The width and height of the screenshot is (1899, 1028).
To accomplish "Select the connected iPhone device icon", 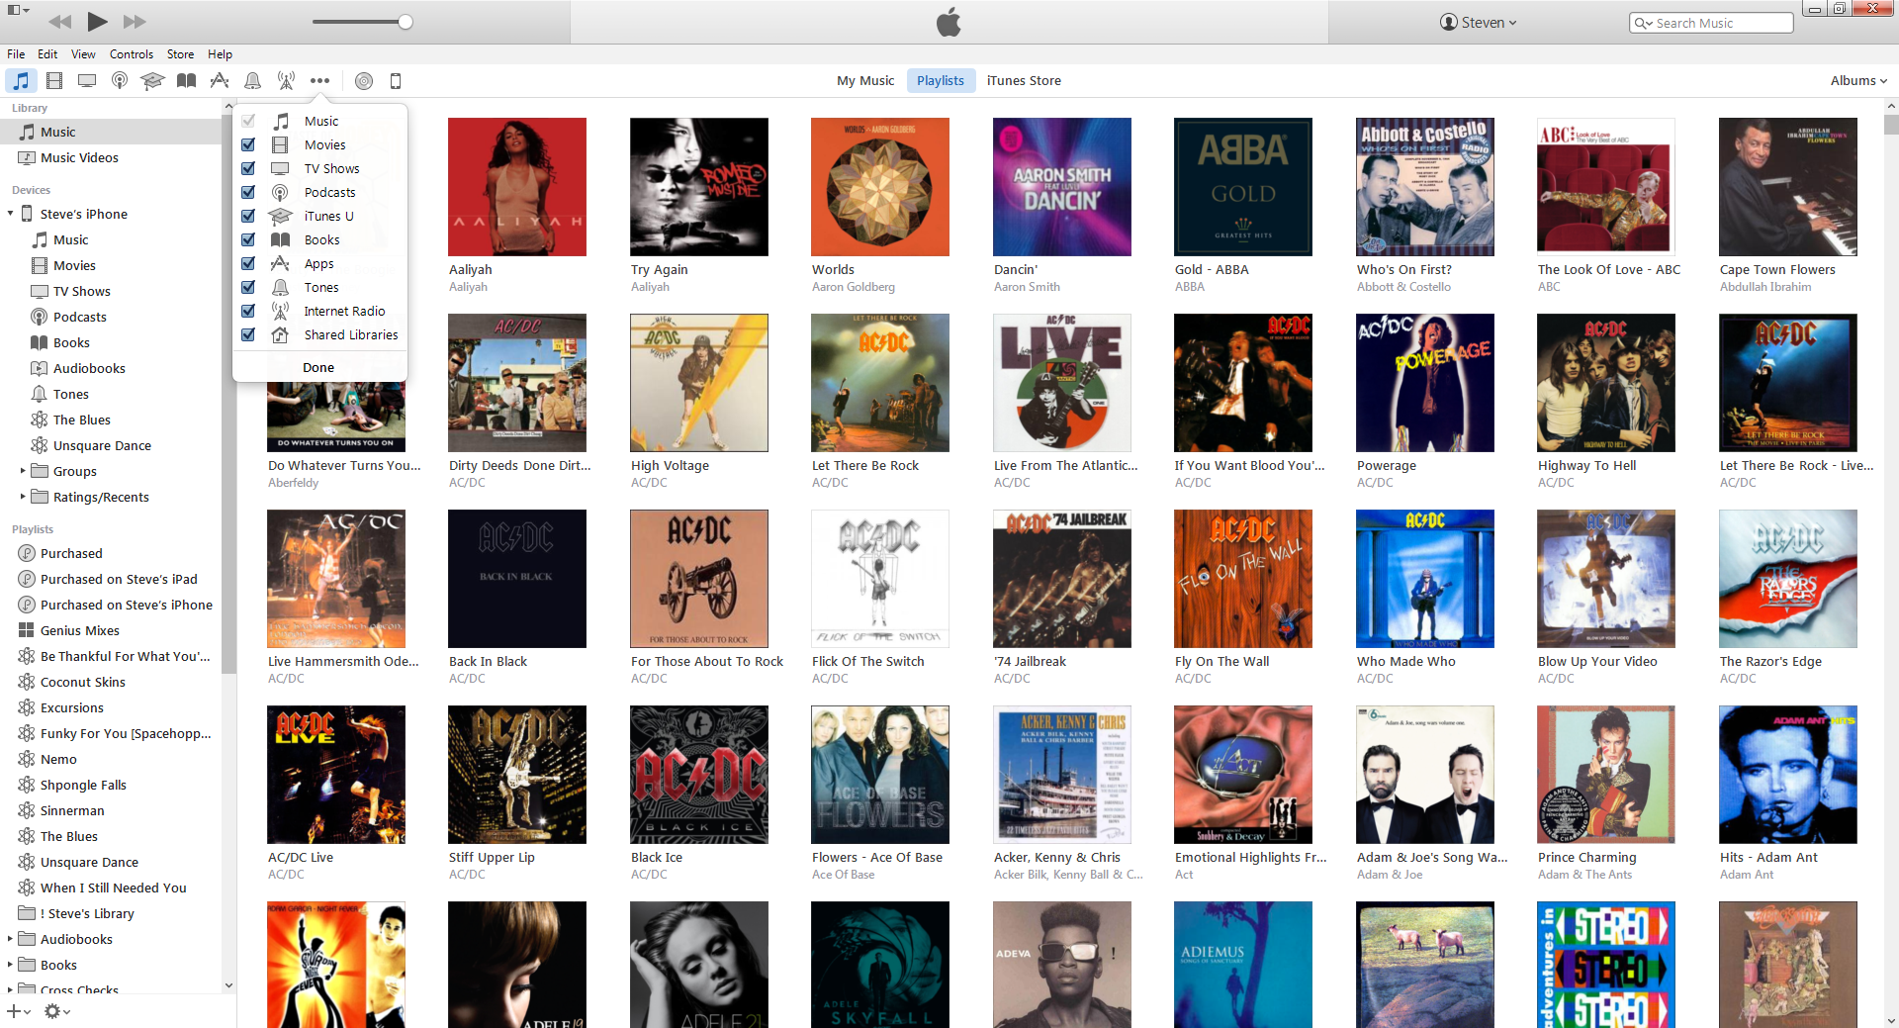I will pyautogui.click(x=396, y=81).
